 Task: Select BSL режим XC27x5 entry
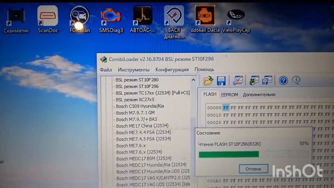pyautogui.click(x=135, y=100)
